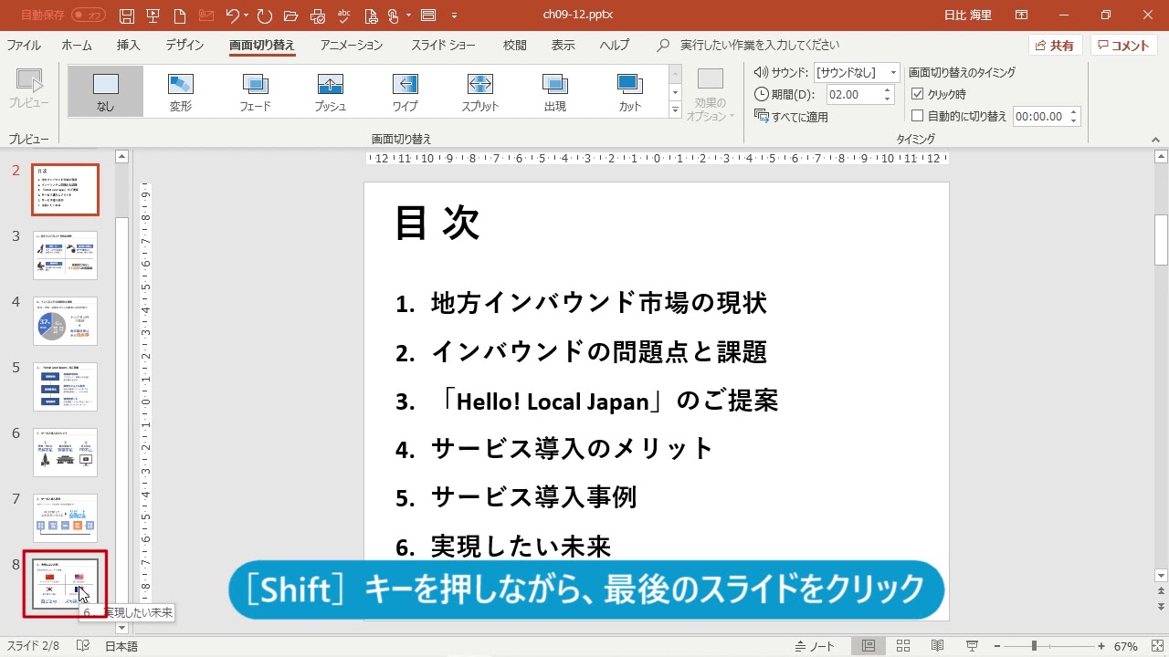The image size is (1169, 657).
Task: Select the フェード (Fade) transition
Action: tap(256, 91)
